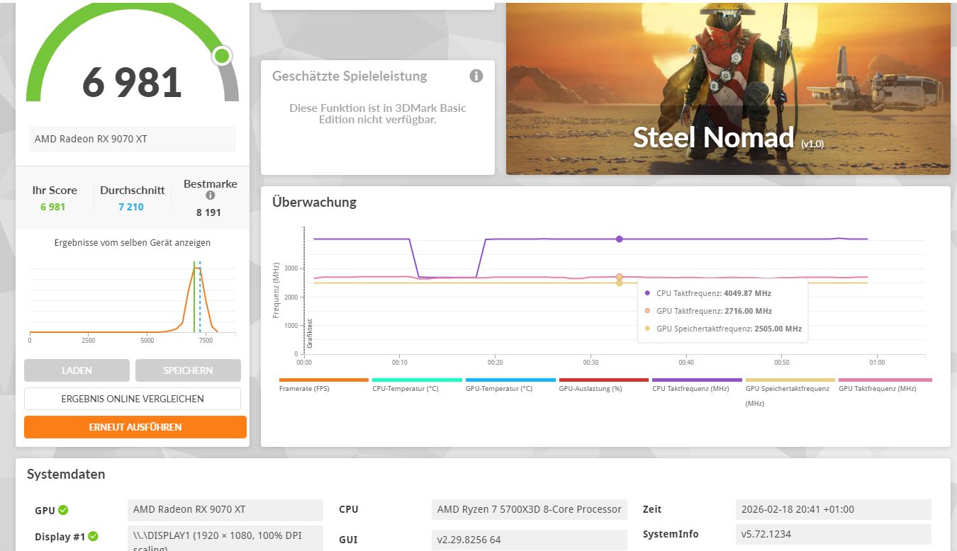Open Ergebnisse vom selben Gerät anzeigen
This screenshot has width=957, height=551.
(132, 242)
